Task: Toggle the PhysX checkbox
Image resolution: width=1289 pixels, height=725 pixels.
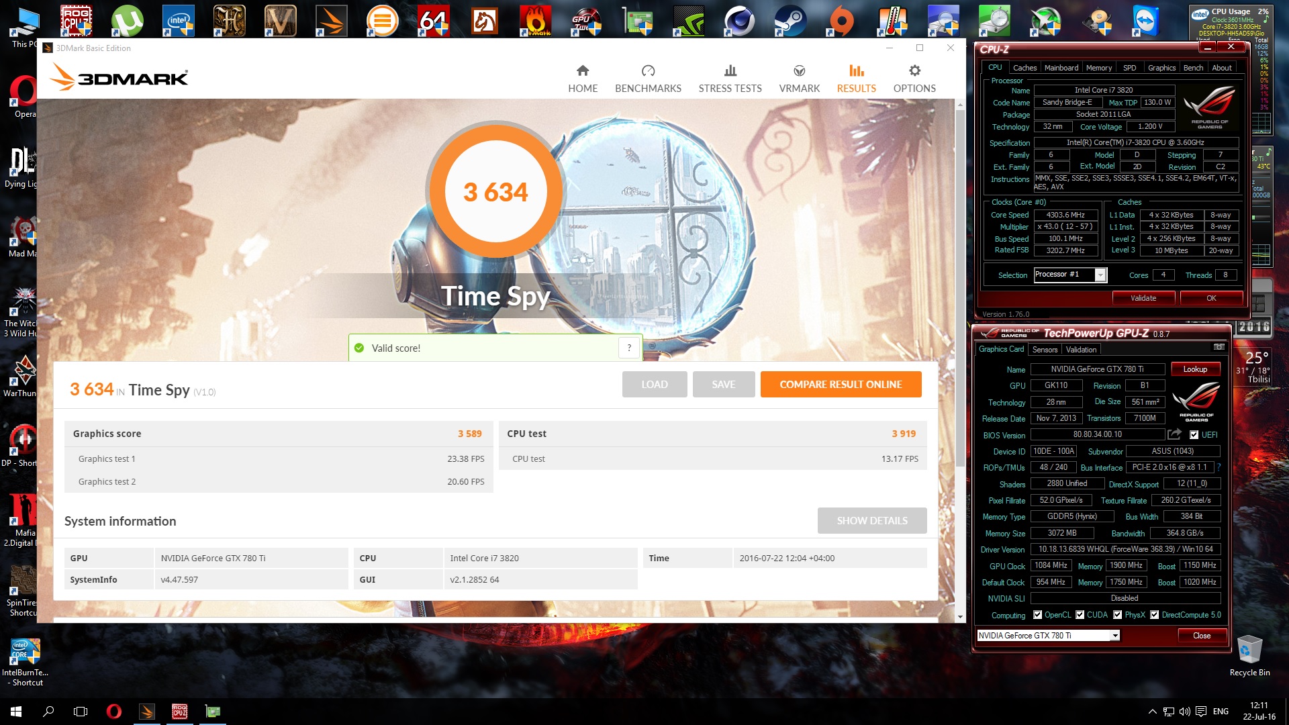Action: 1117,615
